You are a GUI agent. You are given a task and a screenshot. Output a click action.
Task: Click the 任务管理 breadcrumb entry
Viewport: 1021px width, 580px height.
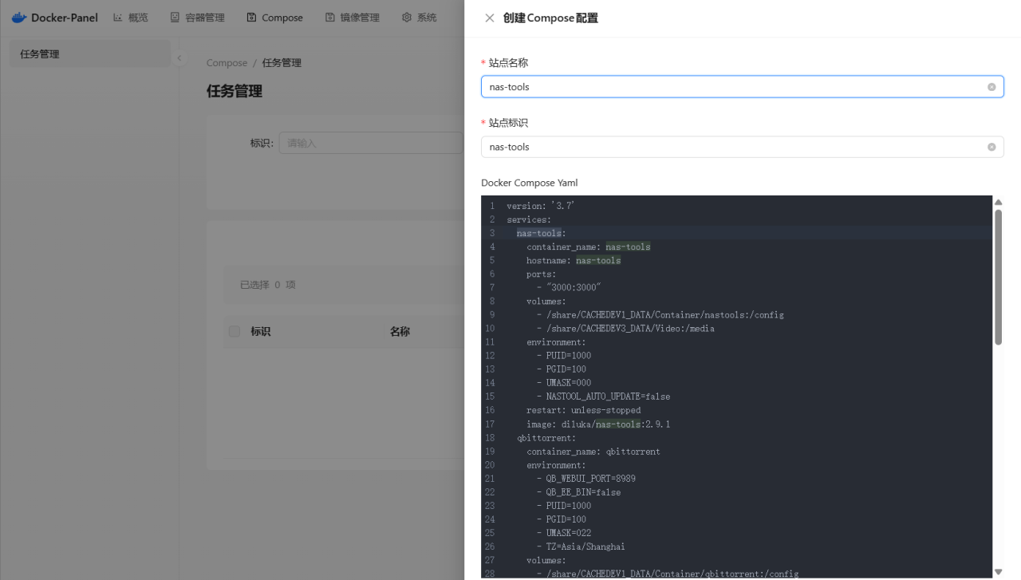[x=282, y=63]
